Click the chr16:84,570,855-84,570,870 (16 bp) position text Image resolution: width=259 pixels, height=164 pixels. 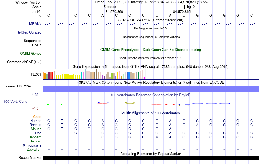[179, 2]
